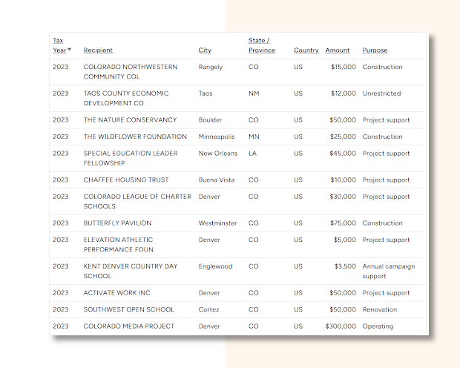Click the LA state cell

(252, 153)
